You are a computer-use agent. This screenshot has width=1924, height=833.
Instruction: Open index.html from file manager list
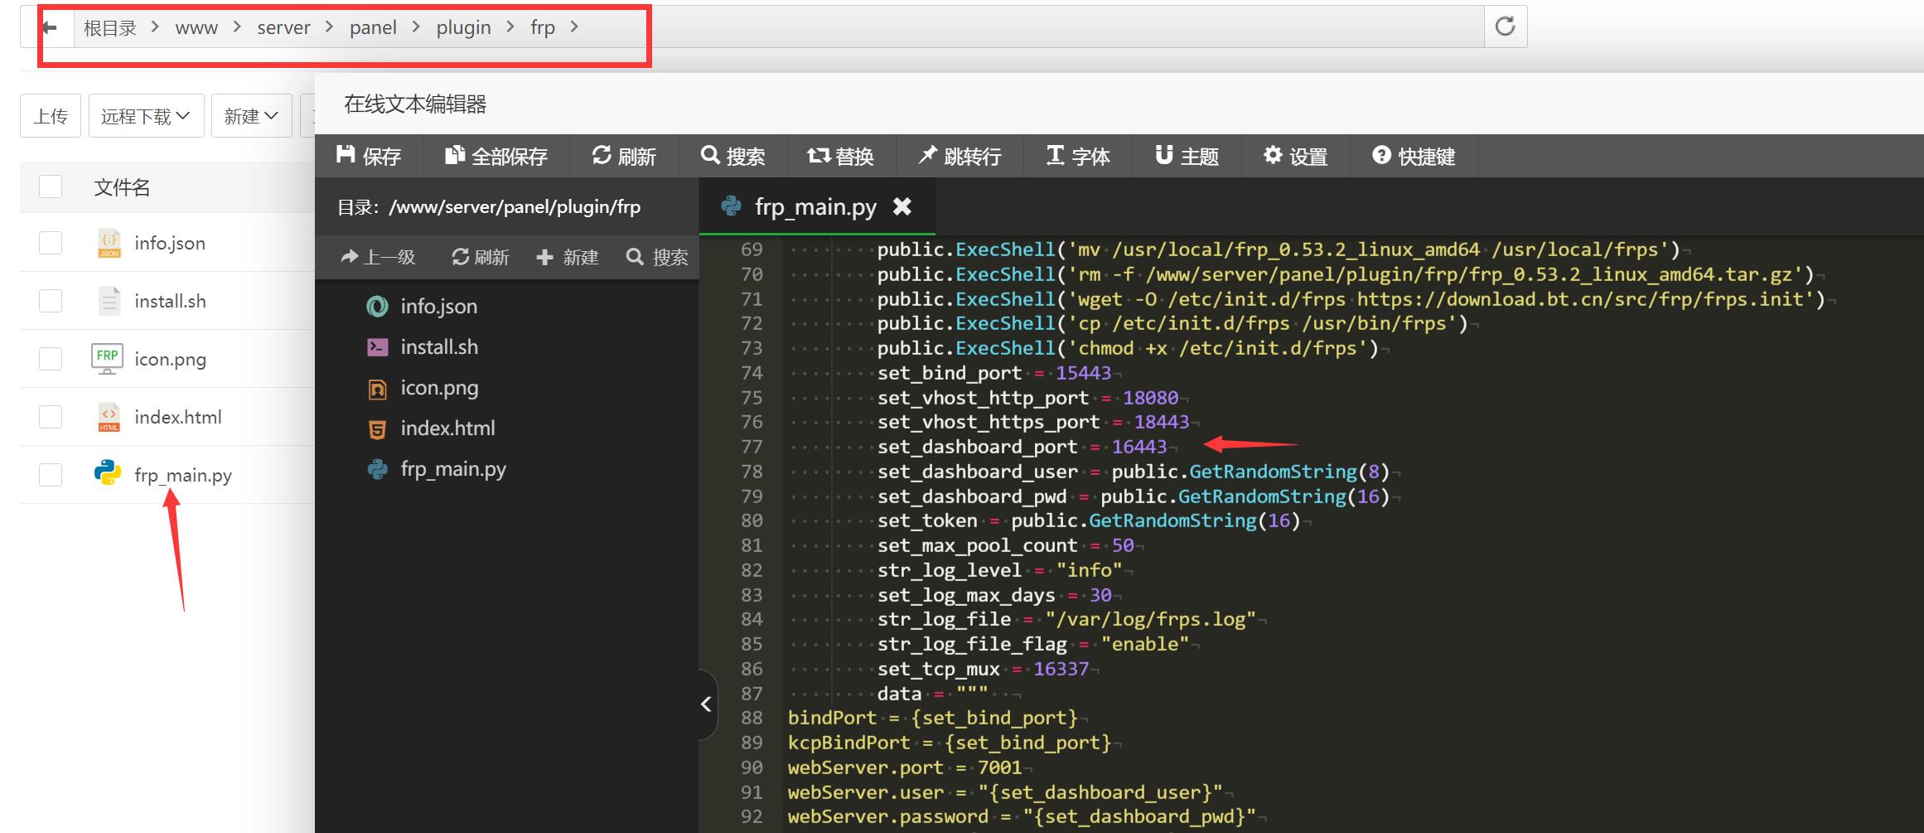[x=178, y=417]
